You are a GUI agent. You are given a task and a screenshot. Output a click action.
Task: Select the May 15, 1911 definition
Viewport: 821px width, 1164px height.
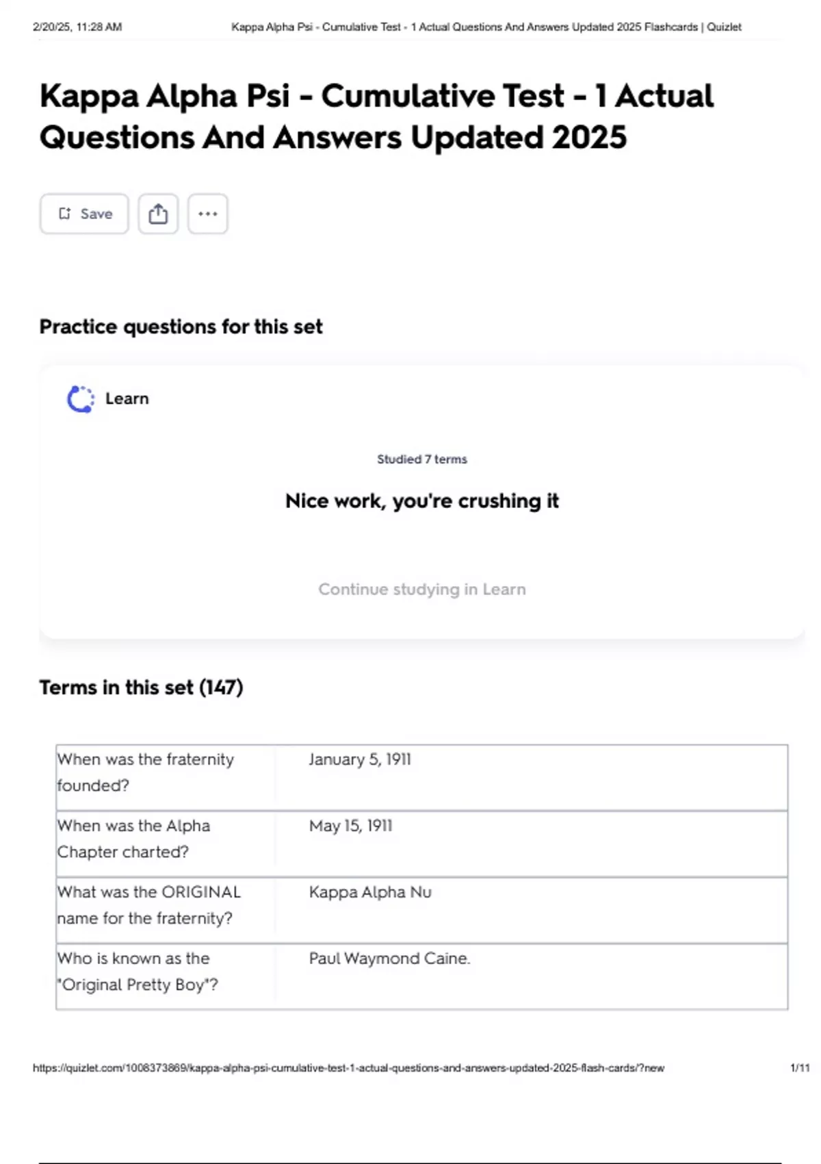[351, 826]
